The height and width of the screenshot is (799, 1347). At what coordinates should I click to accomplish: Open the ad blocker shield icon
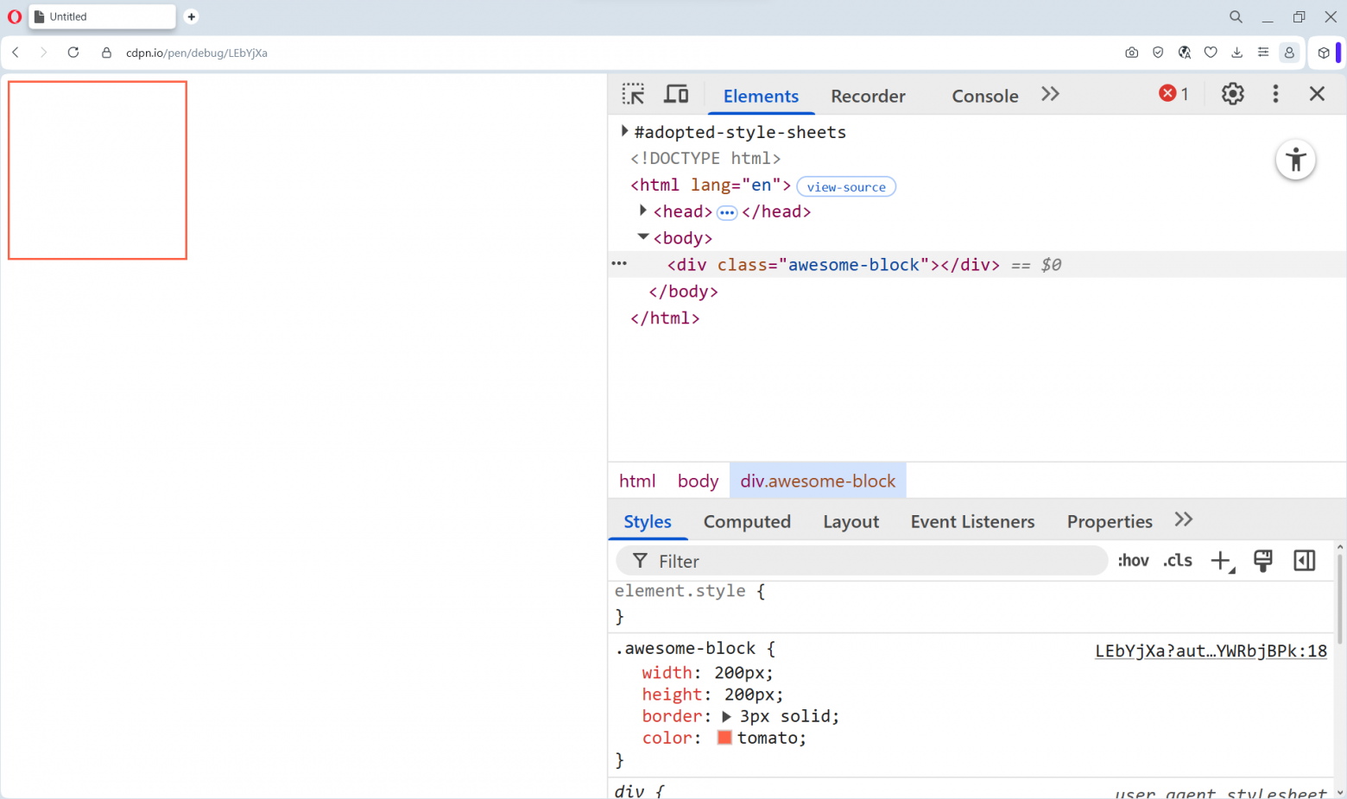click(1158, 53)
